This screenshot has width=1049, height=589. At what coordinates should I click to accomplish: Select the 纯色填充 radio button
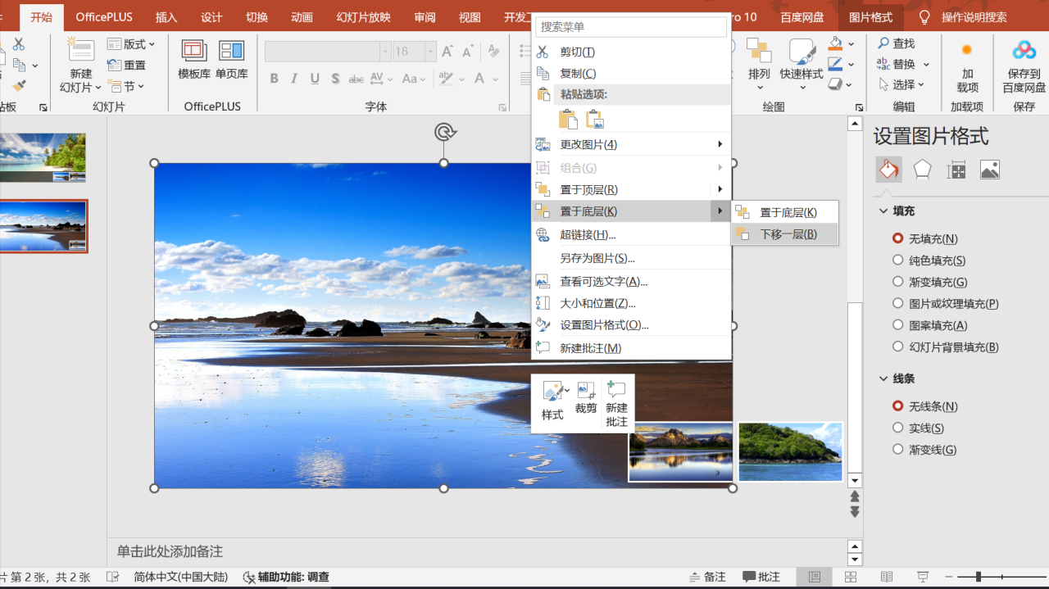(898, 261)
